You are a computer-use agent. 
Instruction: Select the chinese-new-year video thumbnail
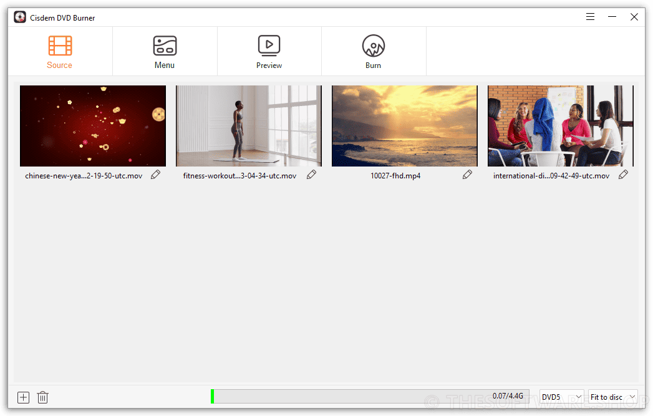click(93, 126)
